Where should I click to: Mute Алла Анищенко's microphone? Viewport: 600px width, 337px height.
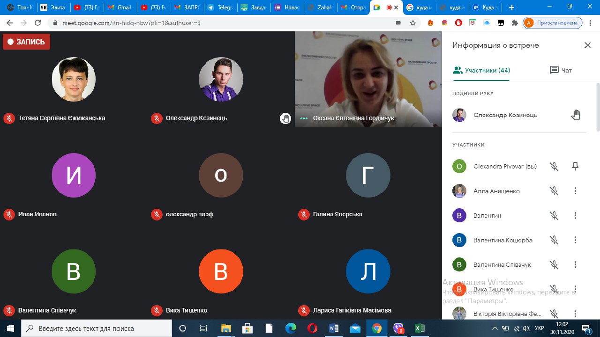coord(554,191)
